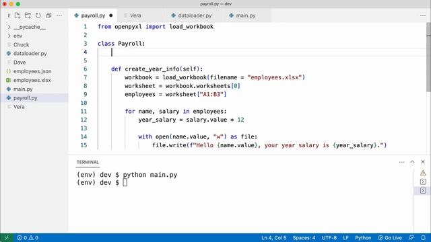Open explorer more actions ellipsis
Image resolution: width=431 pixels, height=242 pixels.
59,15
